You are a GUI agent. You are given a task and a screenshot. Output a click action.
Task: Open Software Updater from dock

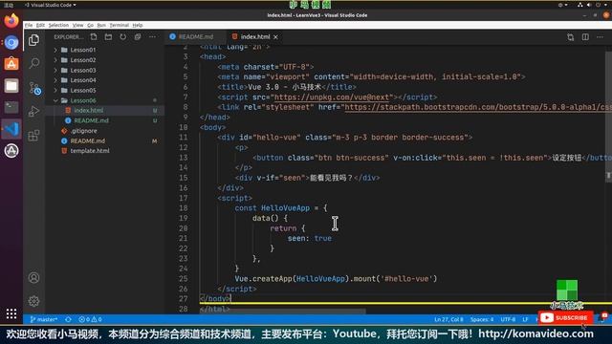click(11, 151)
